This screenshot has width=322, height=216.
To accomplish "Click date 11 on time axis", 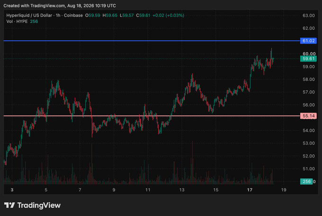I will point(148,190).
